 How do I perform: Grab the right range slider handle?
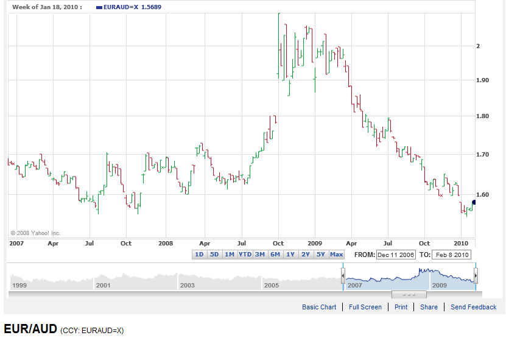pos(476,276)
